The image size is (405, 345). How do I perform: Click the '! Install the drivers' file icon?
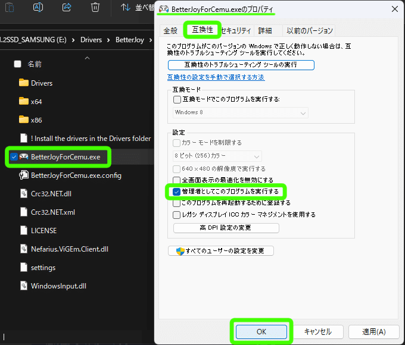[24, 139]
